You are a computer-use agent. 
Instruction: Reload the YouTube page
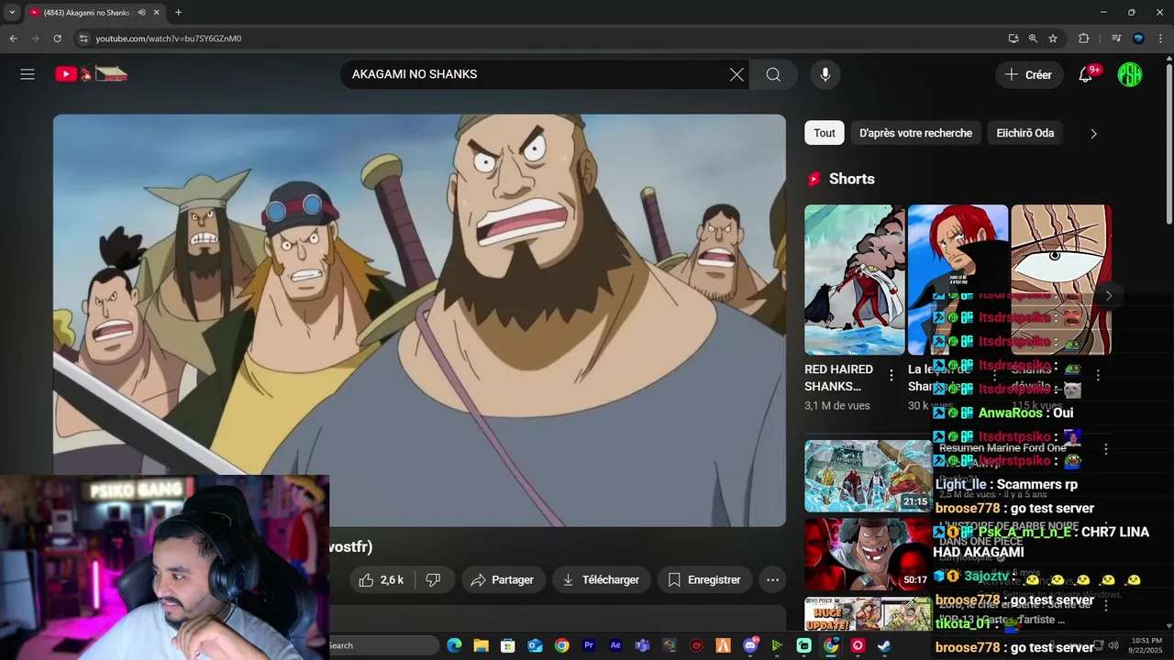click(x=57, y=38)
